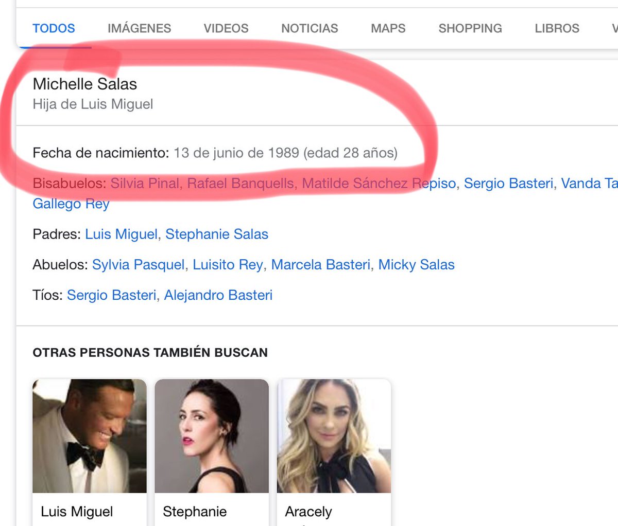618x526 pixels.
Task: Select the TODOS search tab
Action: click(x=54, y=28)
